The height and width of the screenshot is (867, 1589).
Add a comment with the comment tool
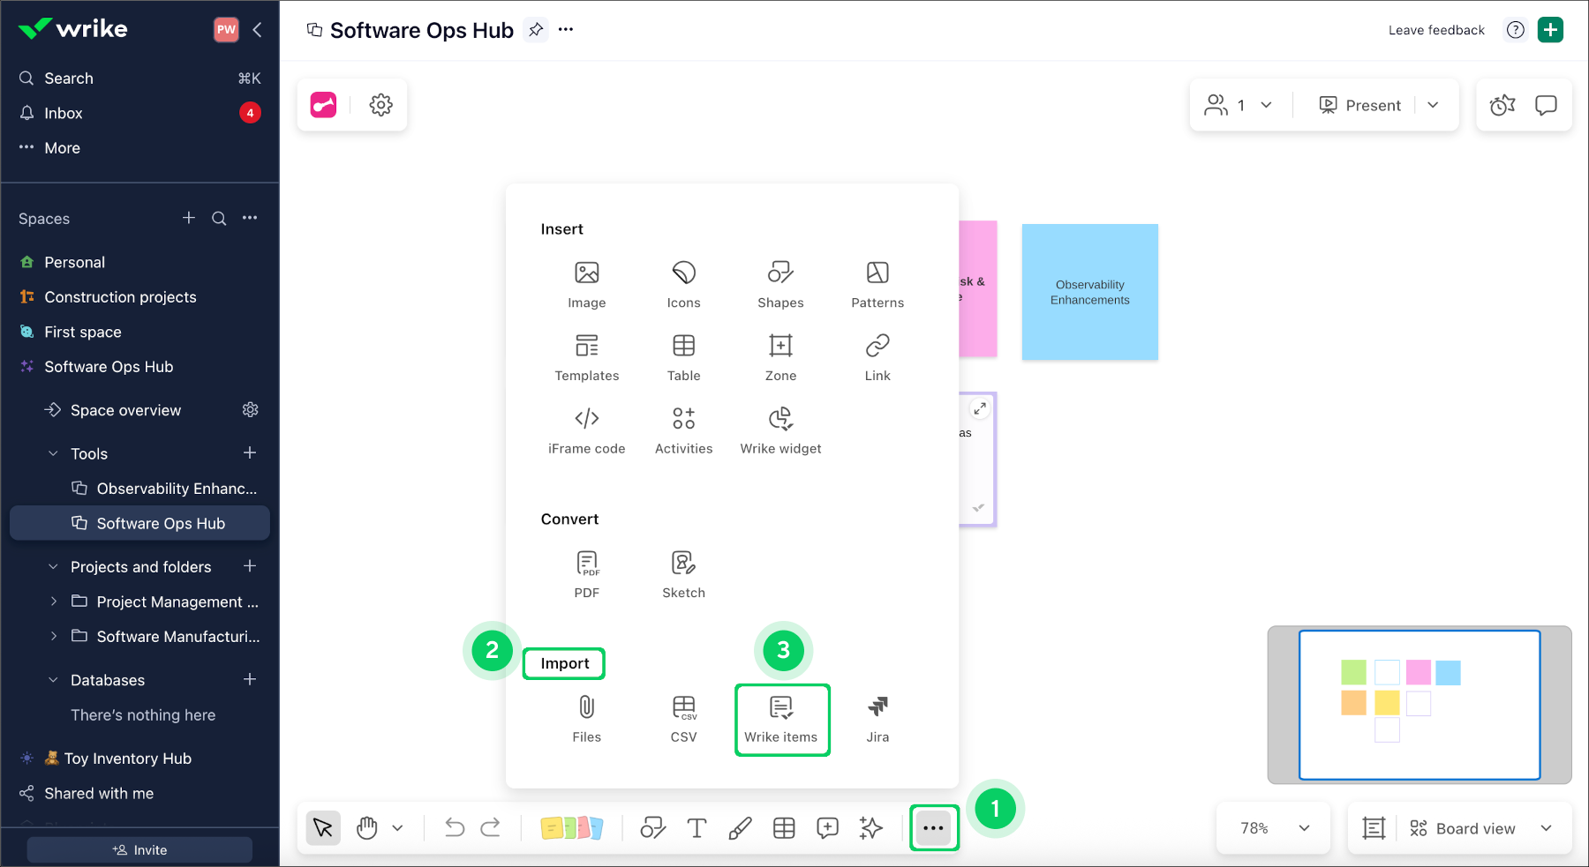pos(827,828)
